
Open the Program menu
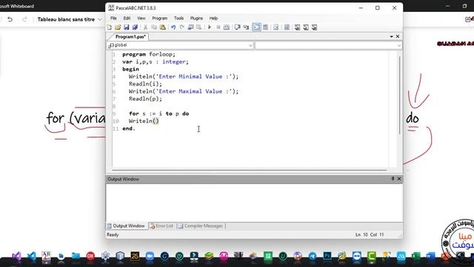(160, 18)
